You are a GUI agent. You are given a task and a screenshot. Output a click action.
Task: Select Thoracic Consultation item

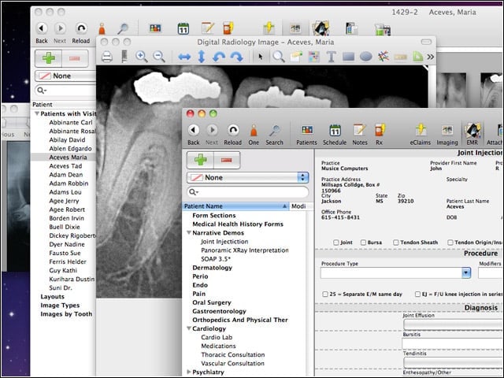[233, 354]
